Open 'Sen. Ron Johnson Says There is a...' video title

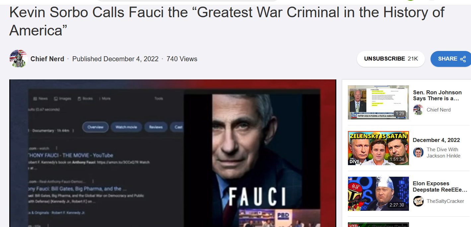coord(437,95)
